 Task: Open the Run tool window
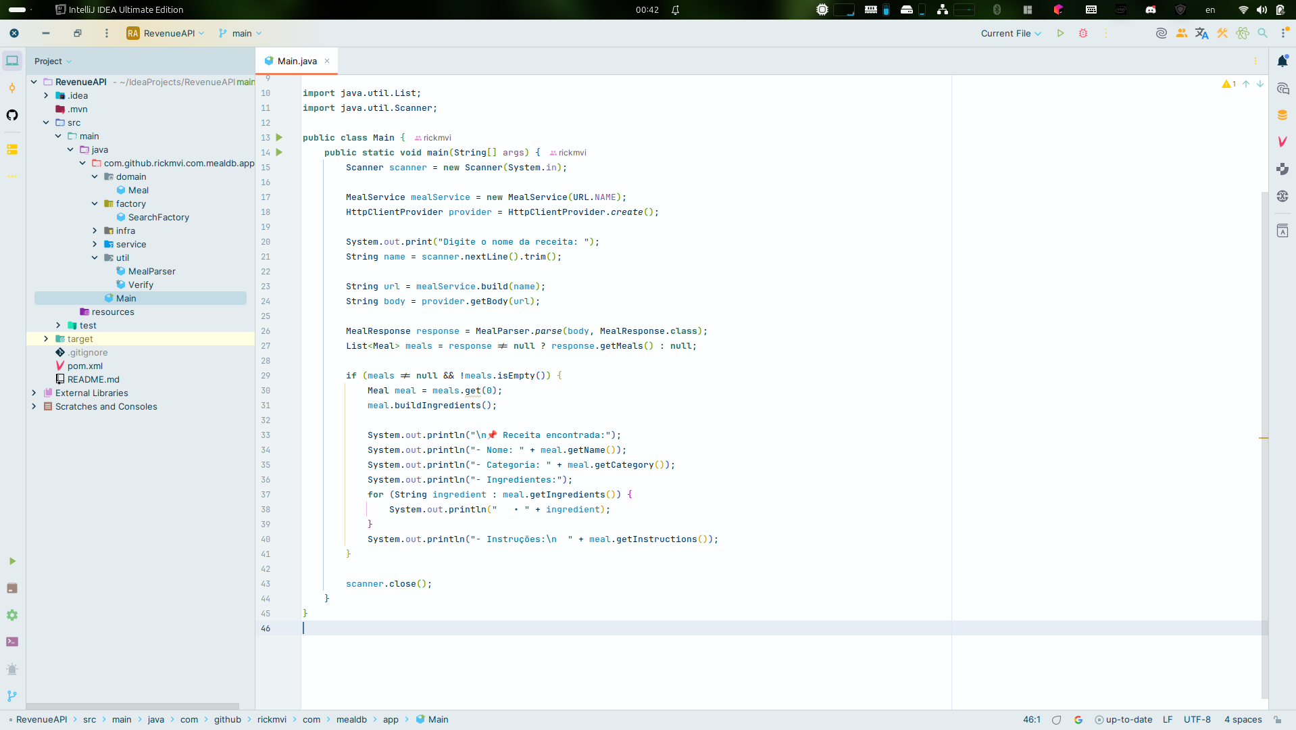12,561
